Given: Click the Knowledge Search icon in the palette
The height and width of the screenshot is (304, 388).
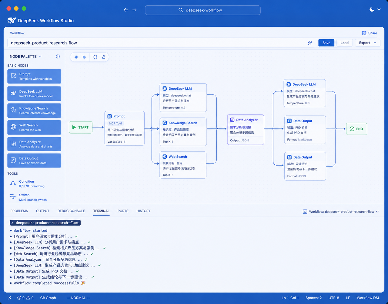Looking at the screenshot, I should click(x=13, y=110).
